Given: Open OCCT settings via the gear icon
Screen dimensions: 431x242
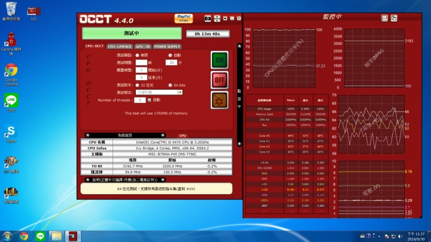Looking at the screenshot, I should [x=219, y=100].
